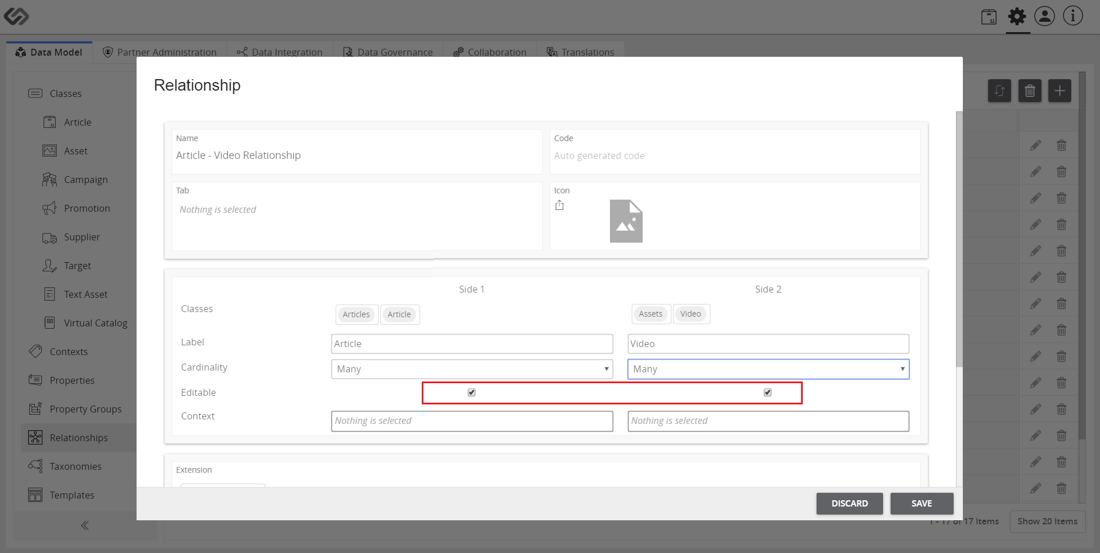Click the Article class tag on Side 1

(x=399, y=314)
